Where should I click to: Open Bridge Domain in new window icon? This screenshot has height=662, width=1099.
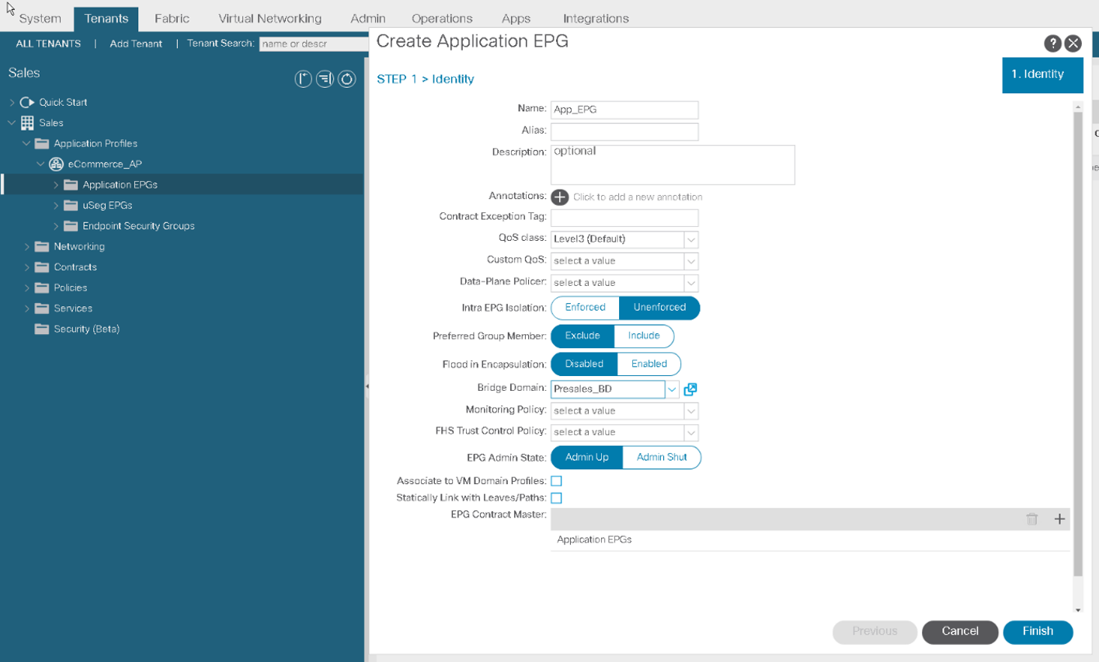pyautogui.click(x=690, y=389)
